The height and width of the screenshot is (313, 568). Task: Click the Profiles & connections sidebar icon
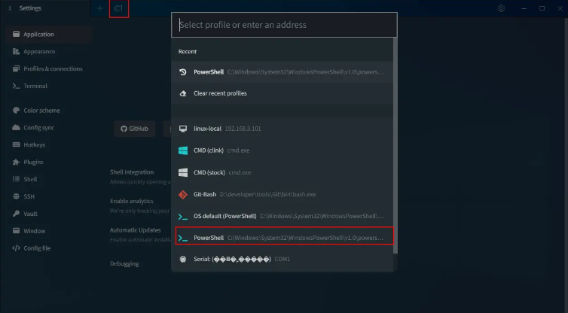point(16,68)
